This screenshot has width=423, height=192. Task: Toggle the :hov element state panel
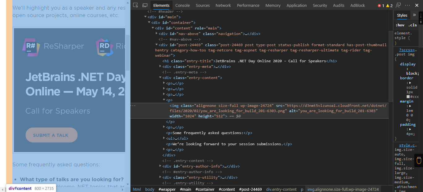[400, 25]
